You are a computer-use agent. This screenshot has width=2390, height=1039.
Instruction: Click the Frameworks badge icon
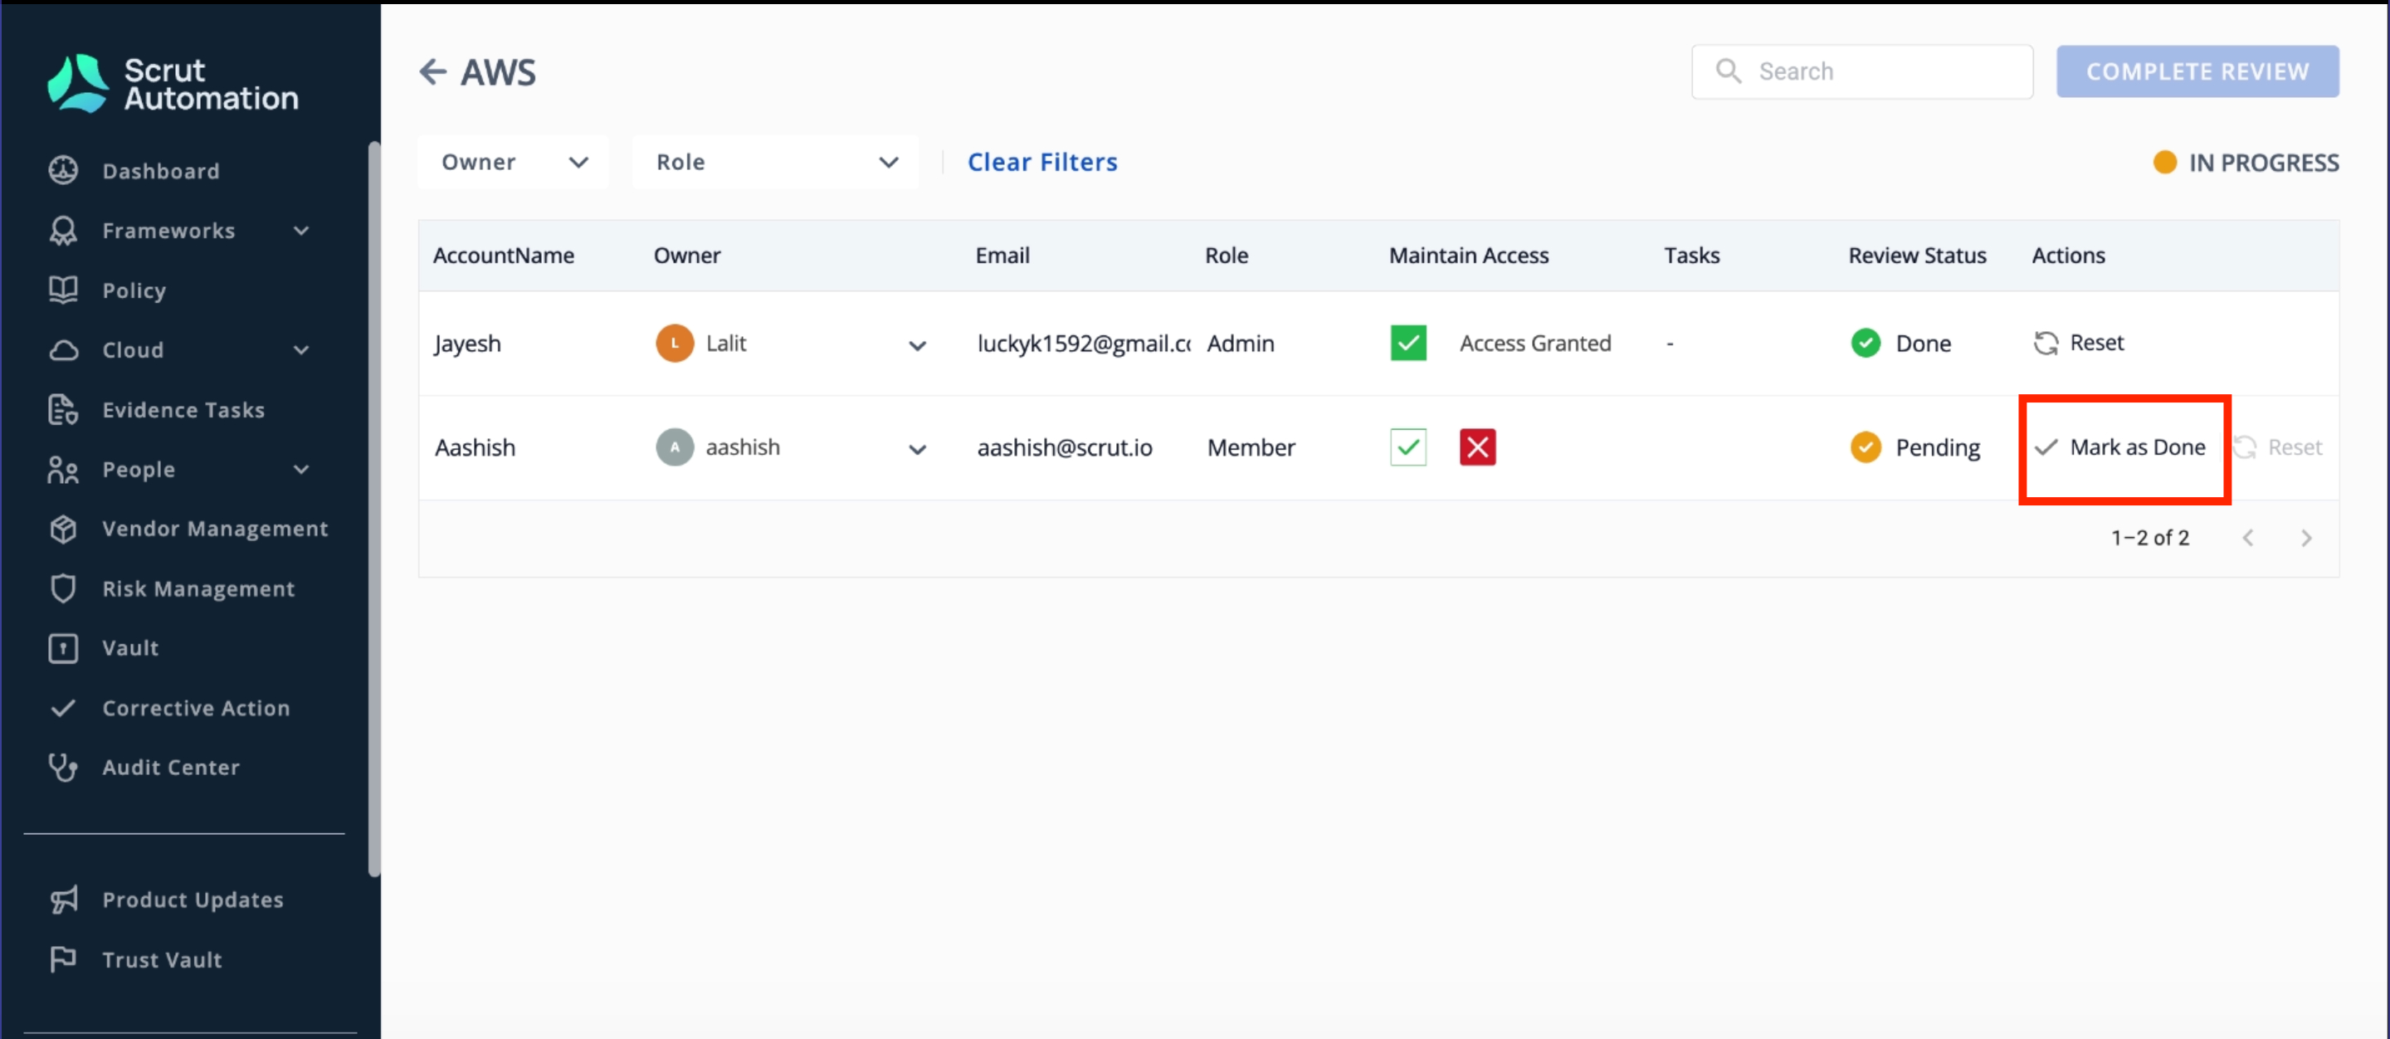point(63,230)
